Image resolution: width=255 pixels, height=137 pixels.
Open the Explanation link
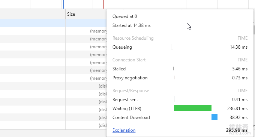pos(124,130)
